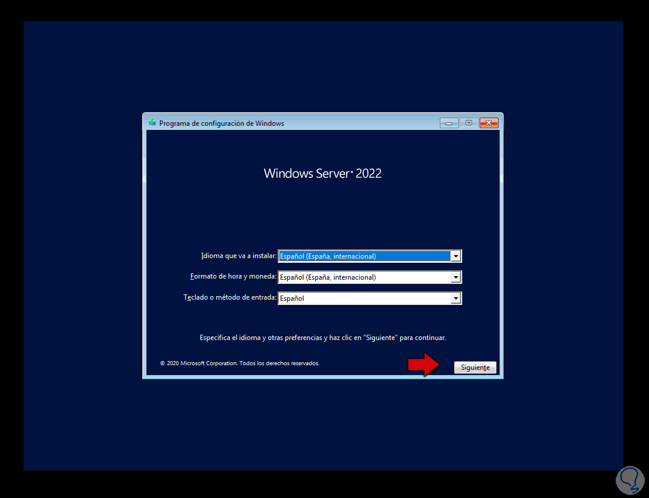Click the 'Especifica el idioma' instruction text

pyautogui.click(x=323, y=338)
